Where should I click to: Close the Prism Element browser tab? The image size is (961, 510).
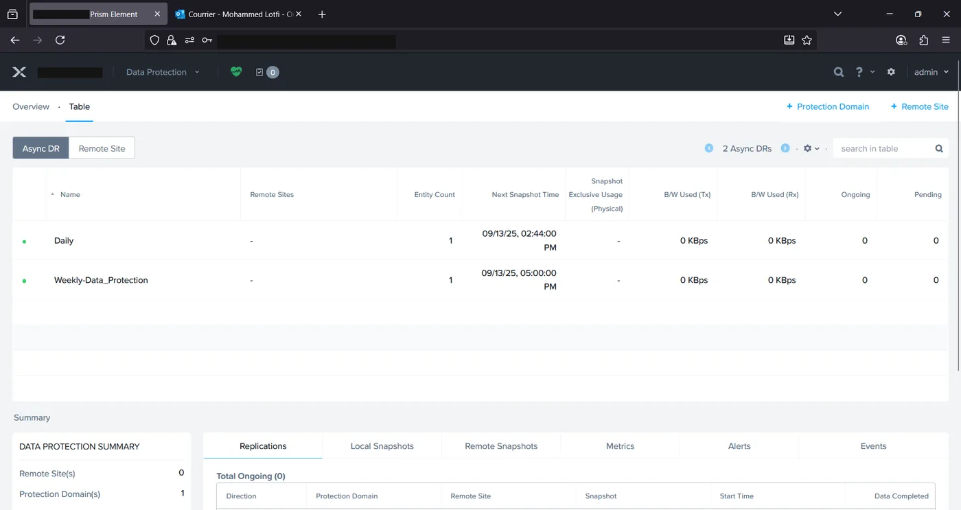pyautogui.click(x=157, y=14)
